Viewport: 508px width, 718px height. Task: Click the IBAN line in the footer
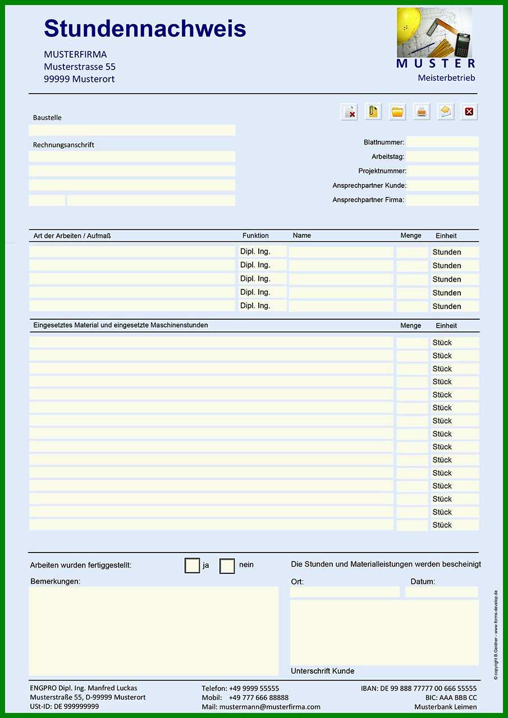click(x=419, y=688)
